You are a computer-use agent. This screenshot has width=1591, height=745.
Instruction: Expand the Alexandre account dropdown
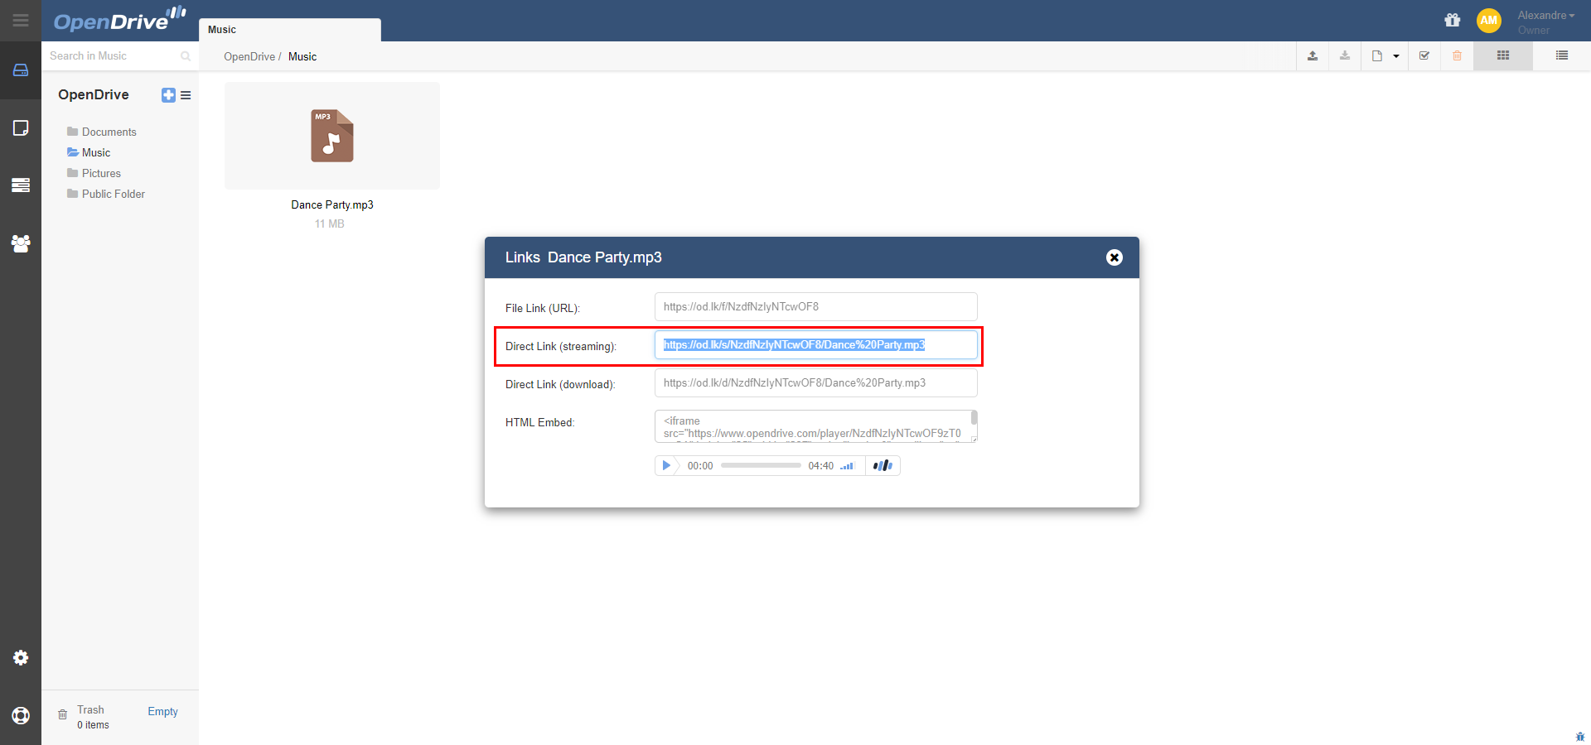[1545, 16]
